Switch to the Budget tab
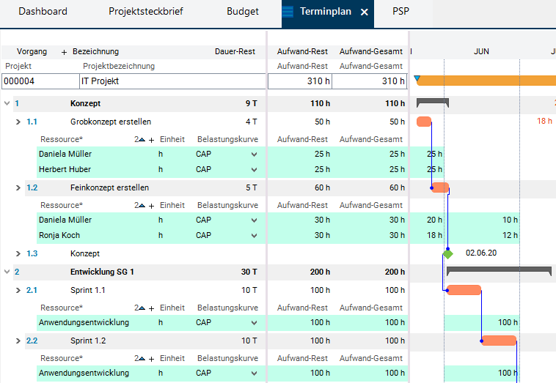Screen dimensions: 556x383 pyautogui.click(x=241, y=12)
